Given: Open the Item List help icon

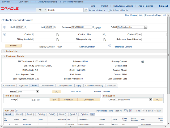Looking at the screenshot, I should pyautogui.click(x=16, y=110).
